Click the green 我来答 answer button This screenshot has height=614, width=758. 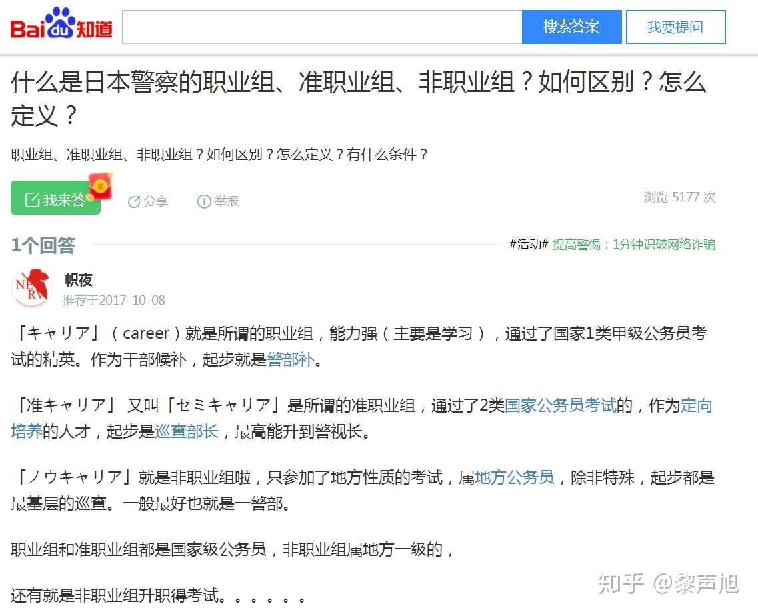55,198
